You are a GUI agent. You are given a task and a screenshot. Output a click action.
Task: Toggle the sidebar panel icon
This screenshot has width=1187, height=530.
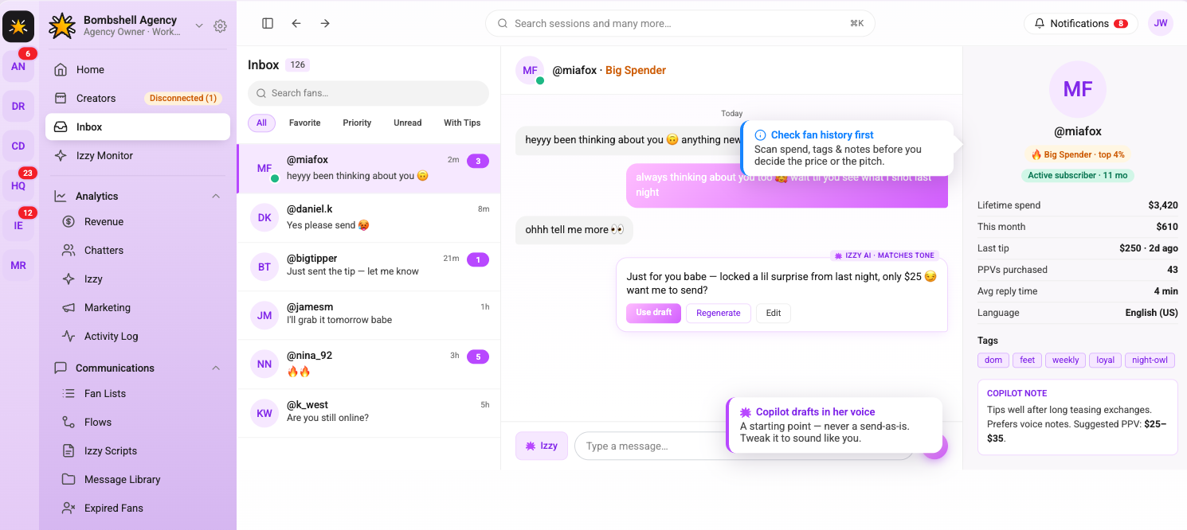click(x=268, y=24)
